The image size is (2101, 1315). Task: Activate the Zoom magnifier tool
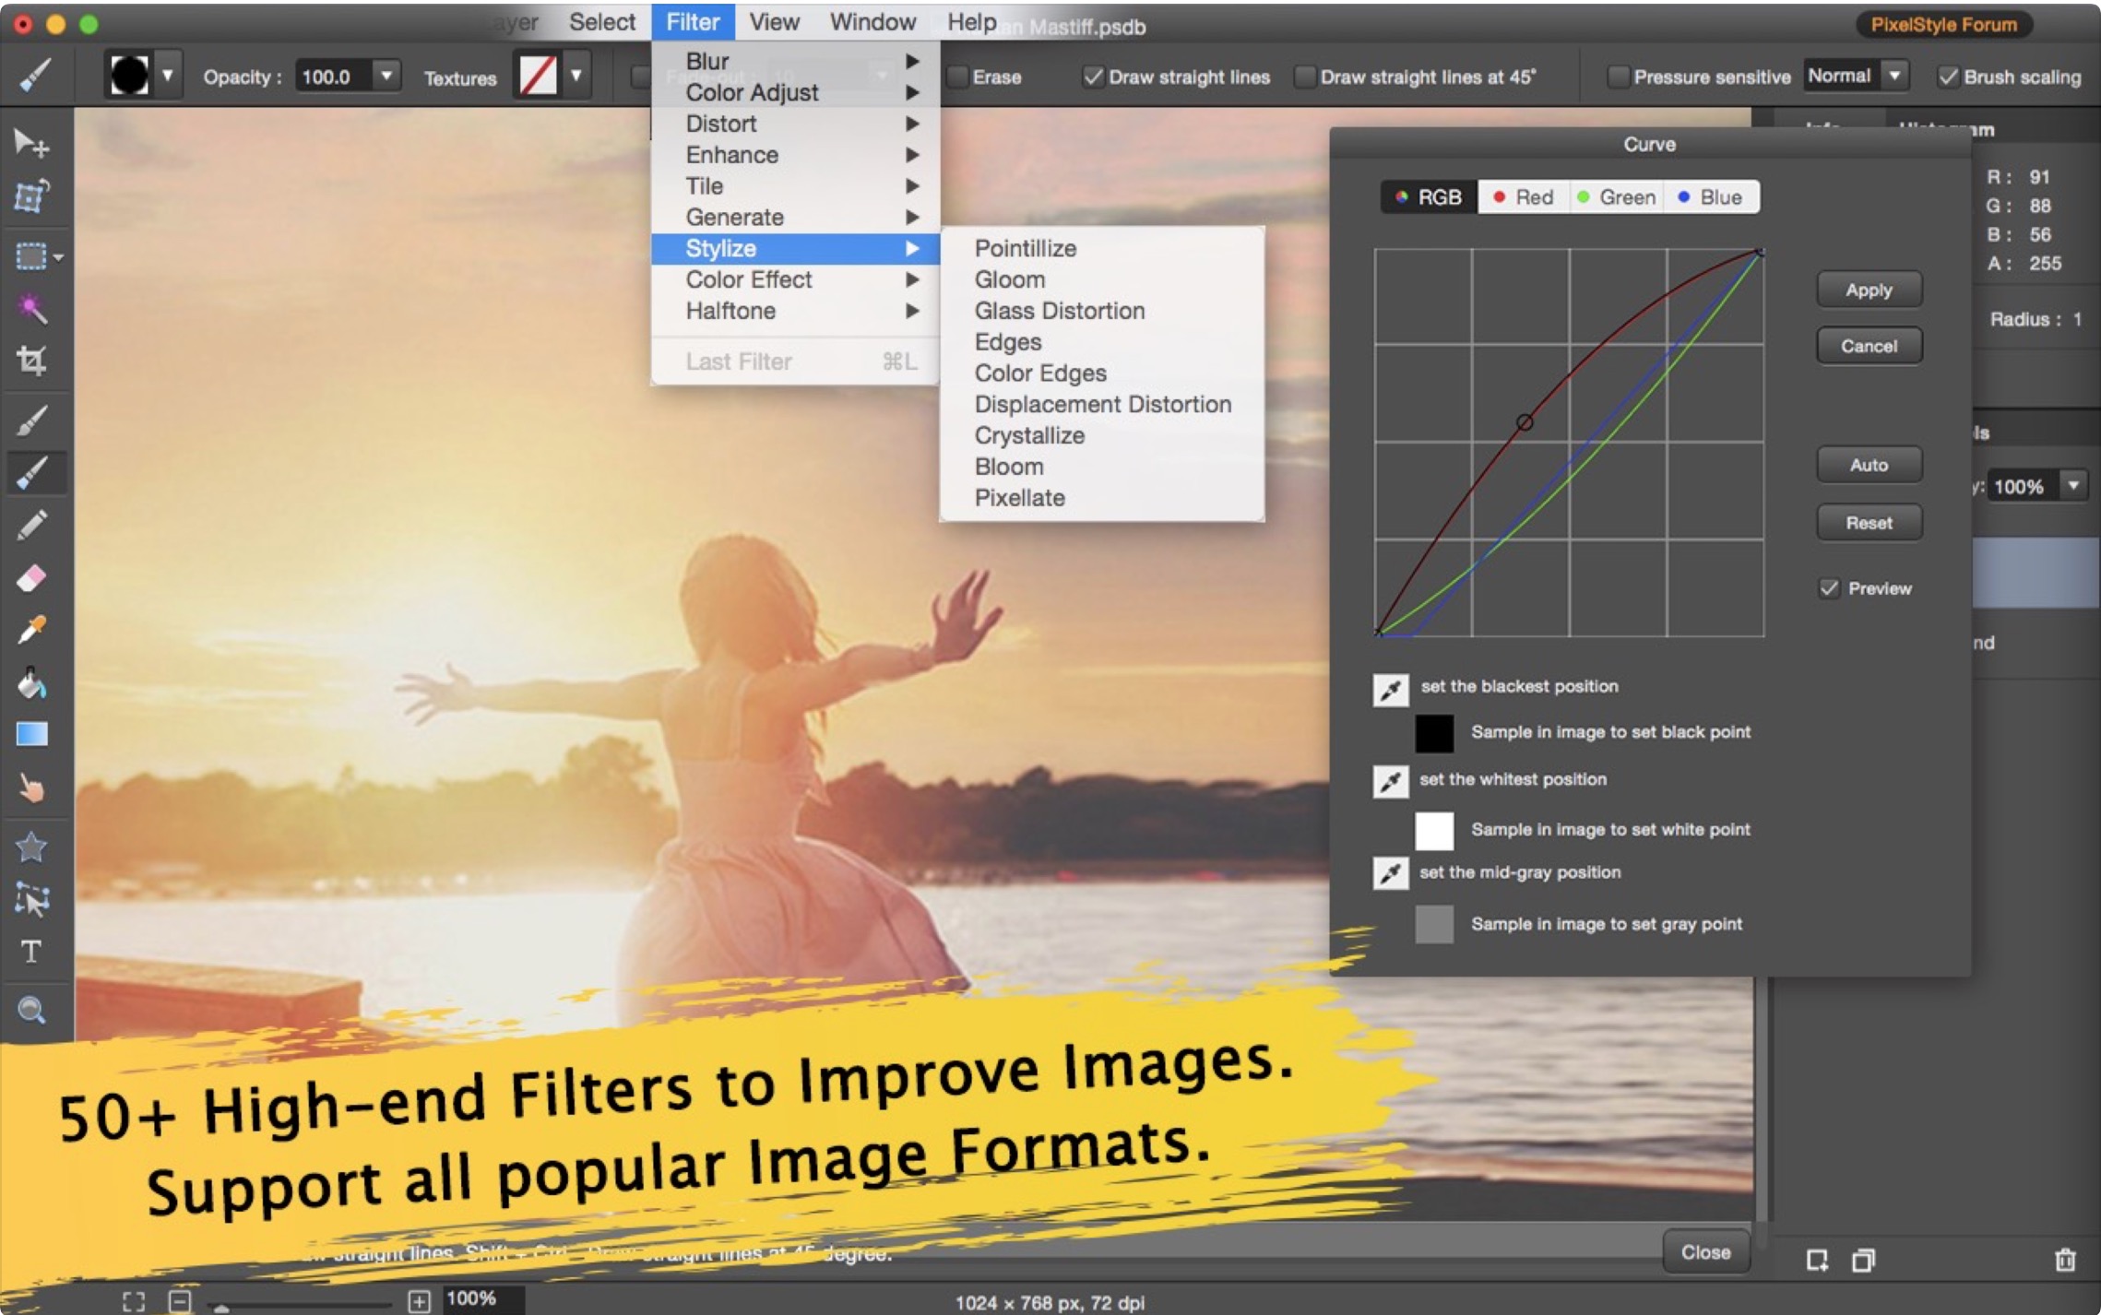31,1010
